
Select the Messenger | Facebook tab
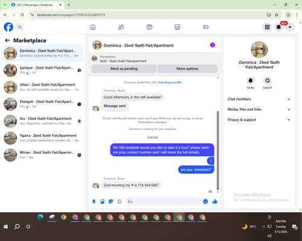tap(37, 5)
